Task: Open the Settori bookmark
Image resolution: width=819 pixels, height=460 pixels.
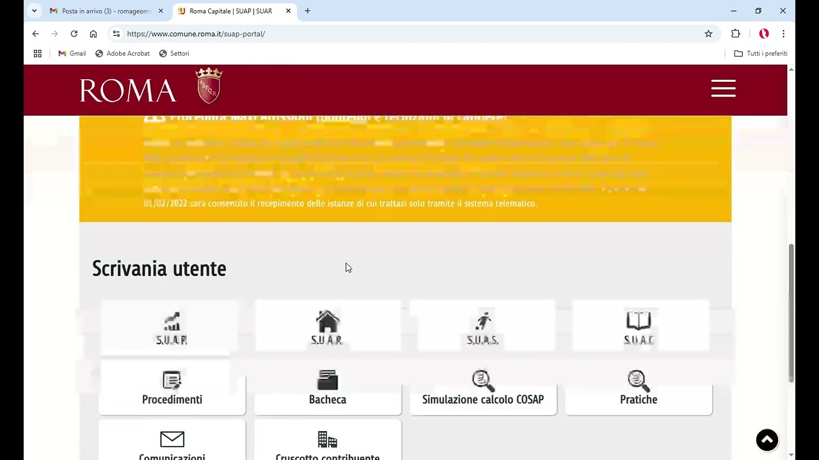Action: coord(174,54)
